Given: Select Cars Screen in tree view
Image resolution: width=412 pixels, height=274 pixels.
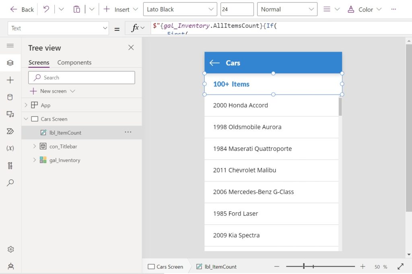Looking at the screenshot, I should pyautogui.click(x=54, y=119).
